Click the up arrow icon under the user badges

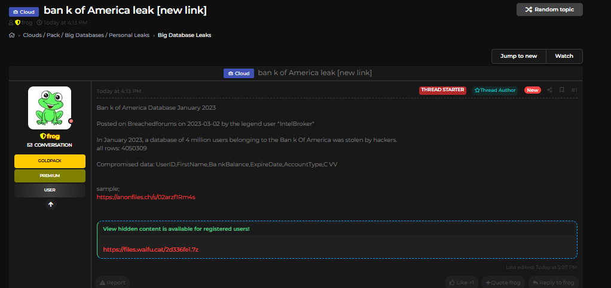click(x=50, y=205)
